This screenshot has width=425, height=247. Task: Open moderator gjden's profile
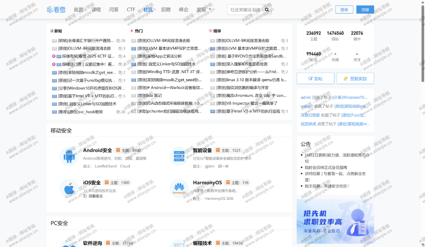click(210, 166)
